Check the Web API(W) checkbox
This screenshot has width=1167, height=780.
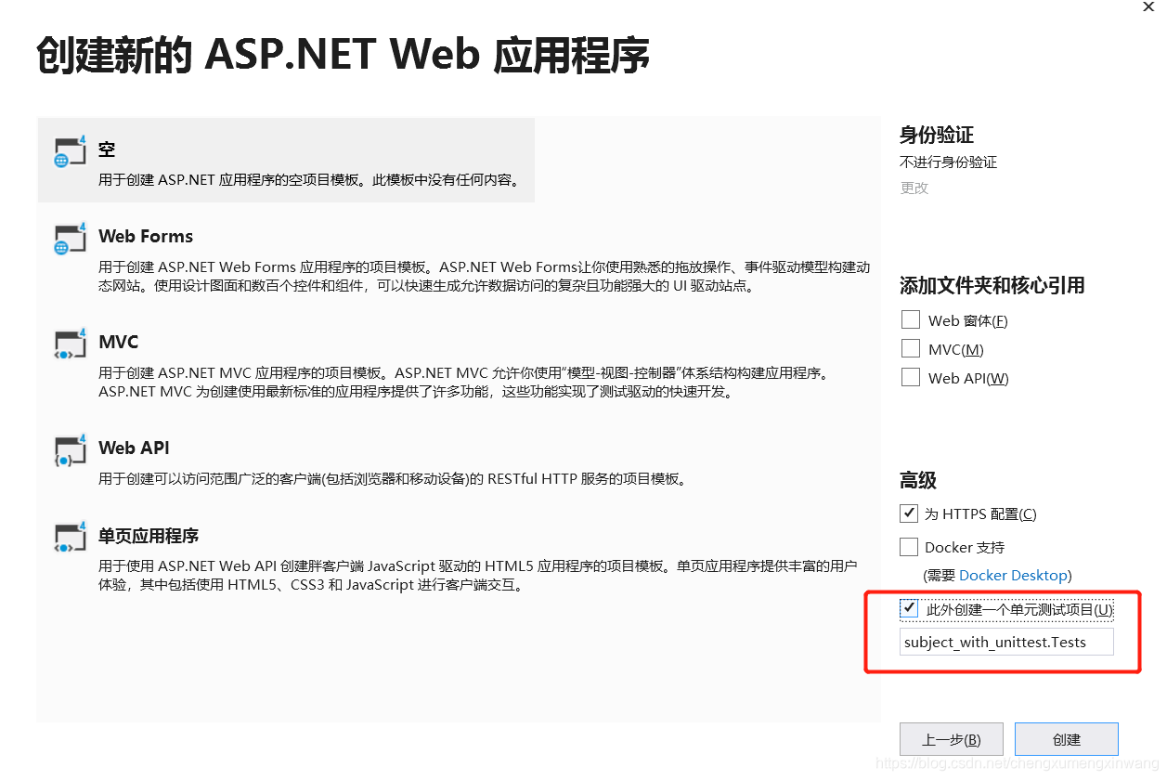(x=910, y=377)
